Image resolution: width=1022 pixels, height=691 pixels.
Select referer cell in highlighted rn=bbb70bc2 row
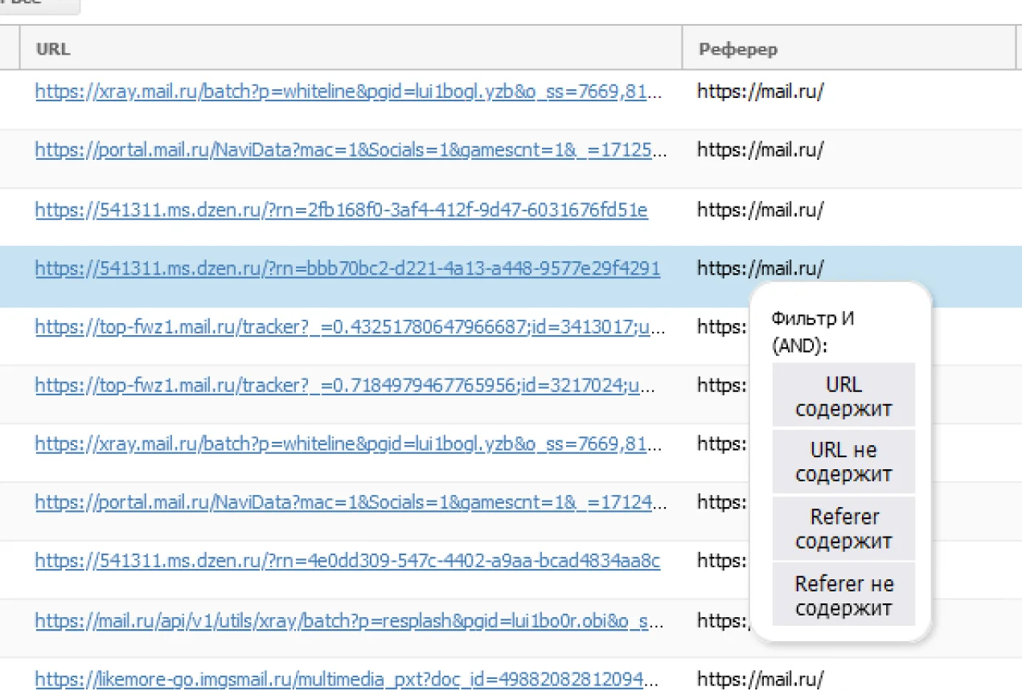tap(761, 268)
